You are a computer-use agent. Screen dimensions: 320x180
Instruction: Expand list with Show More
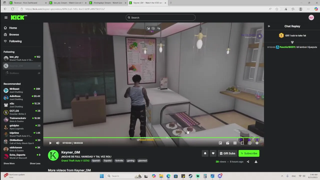pyautogui.click(x=9, y=163)
